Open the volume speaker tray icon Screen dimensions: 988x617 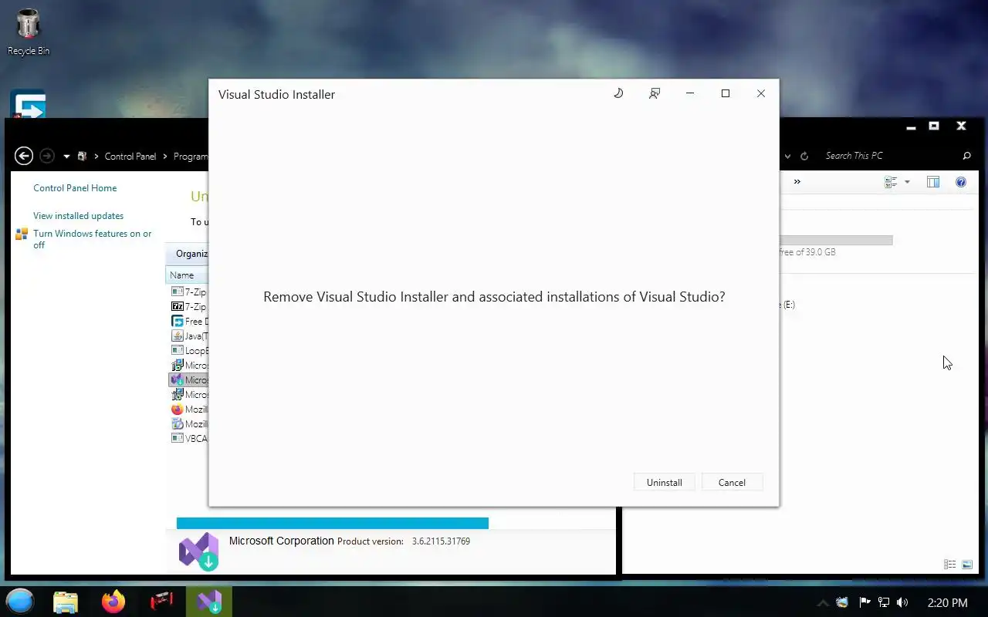click(902, 602)
